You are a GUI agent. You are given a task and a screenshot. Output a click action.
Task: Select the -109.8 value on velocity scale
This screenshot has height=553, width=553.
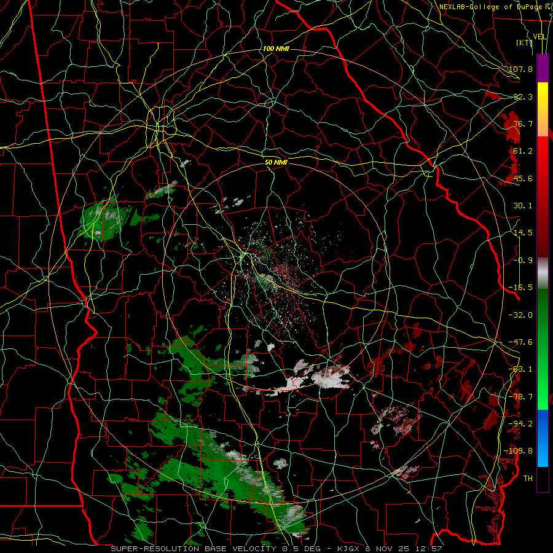(519, 451)
